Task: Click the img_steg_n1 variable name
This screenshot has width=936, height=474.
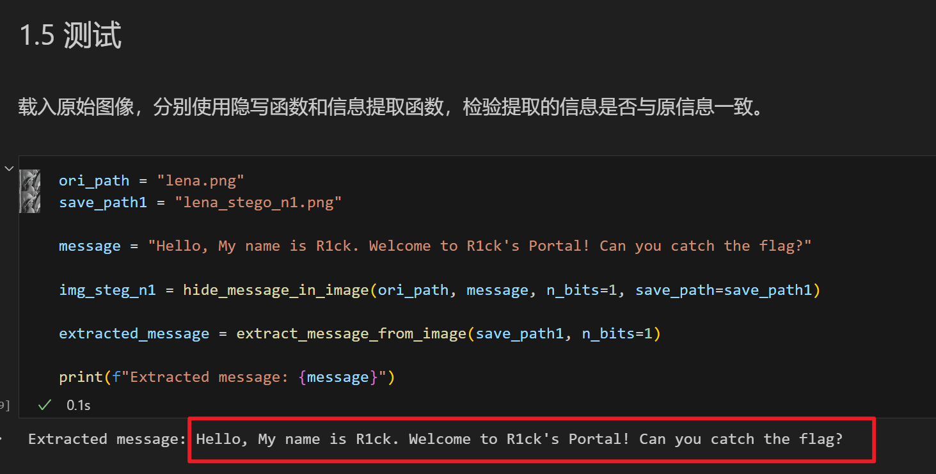Action: tap(107, 290)
